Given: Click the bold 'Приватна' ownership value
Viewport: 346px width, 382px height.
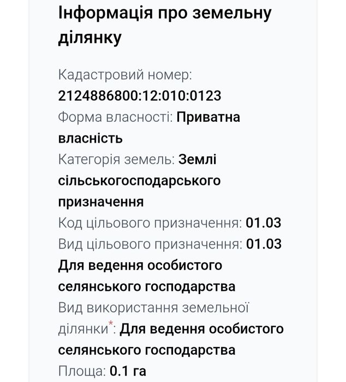Looking at the screenshot, I should tap(209, 117).
